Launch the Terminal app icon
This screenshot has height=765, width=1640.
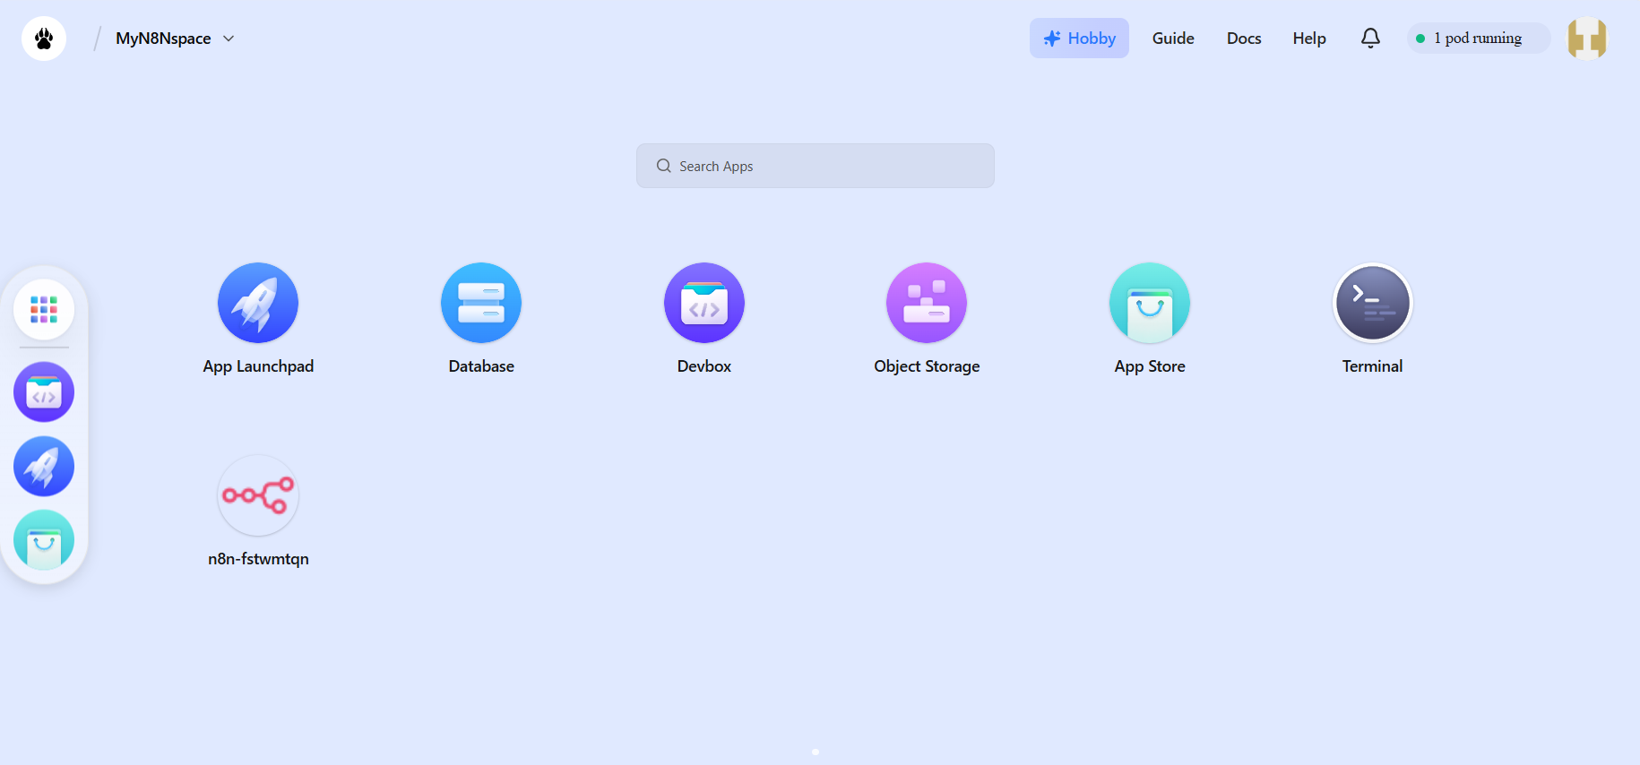click(1373, 303)
